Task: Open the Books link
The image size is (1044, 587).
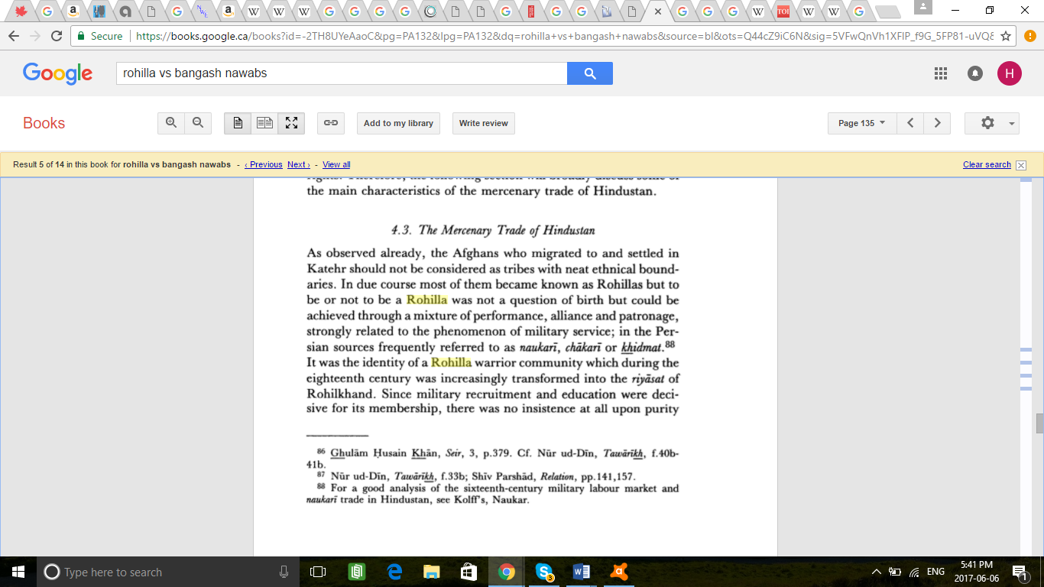Action: click(x=44, y=123)
